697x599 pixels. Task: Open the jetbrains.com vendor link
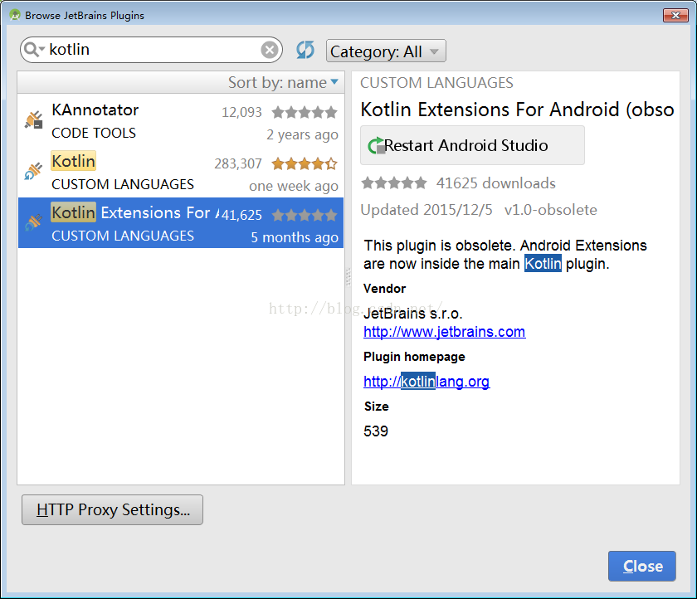coord(444,332)
